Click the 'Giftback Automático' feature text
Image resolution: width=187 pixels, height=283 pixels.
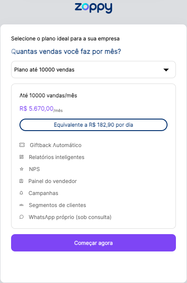click(x=56, y=145)
